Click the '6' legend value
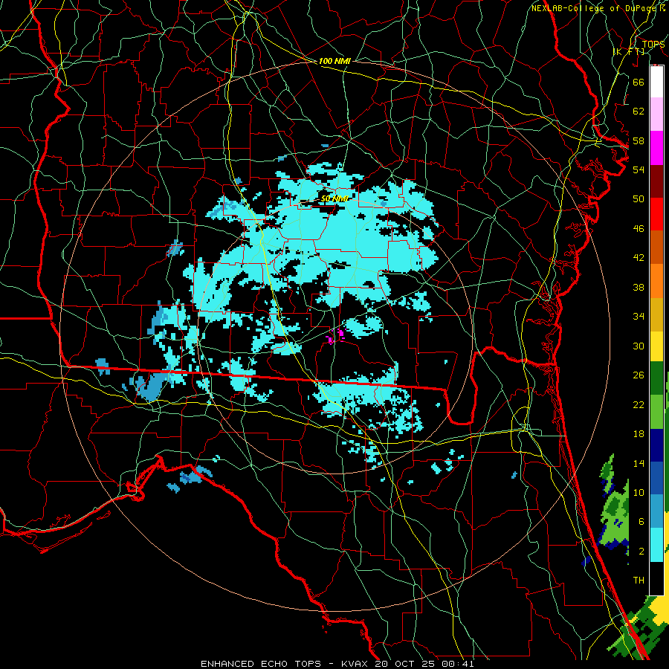The image size is (669, 669). click(x=641, y=522)
